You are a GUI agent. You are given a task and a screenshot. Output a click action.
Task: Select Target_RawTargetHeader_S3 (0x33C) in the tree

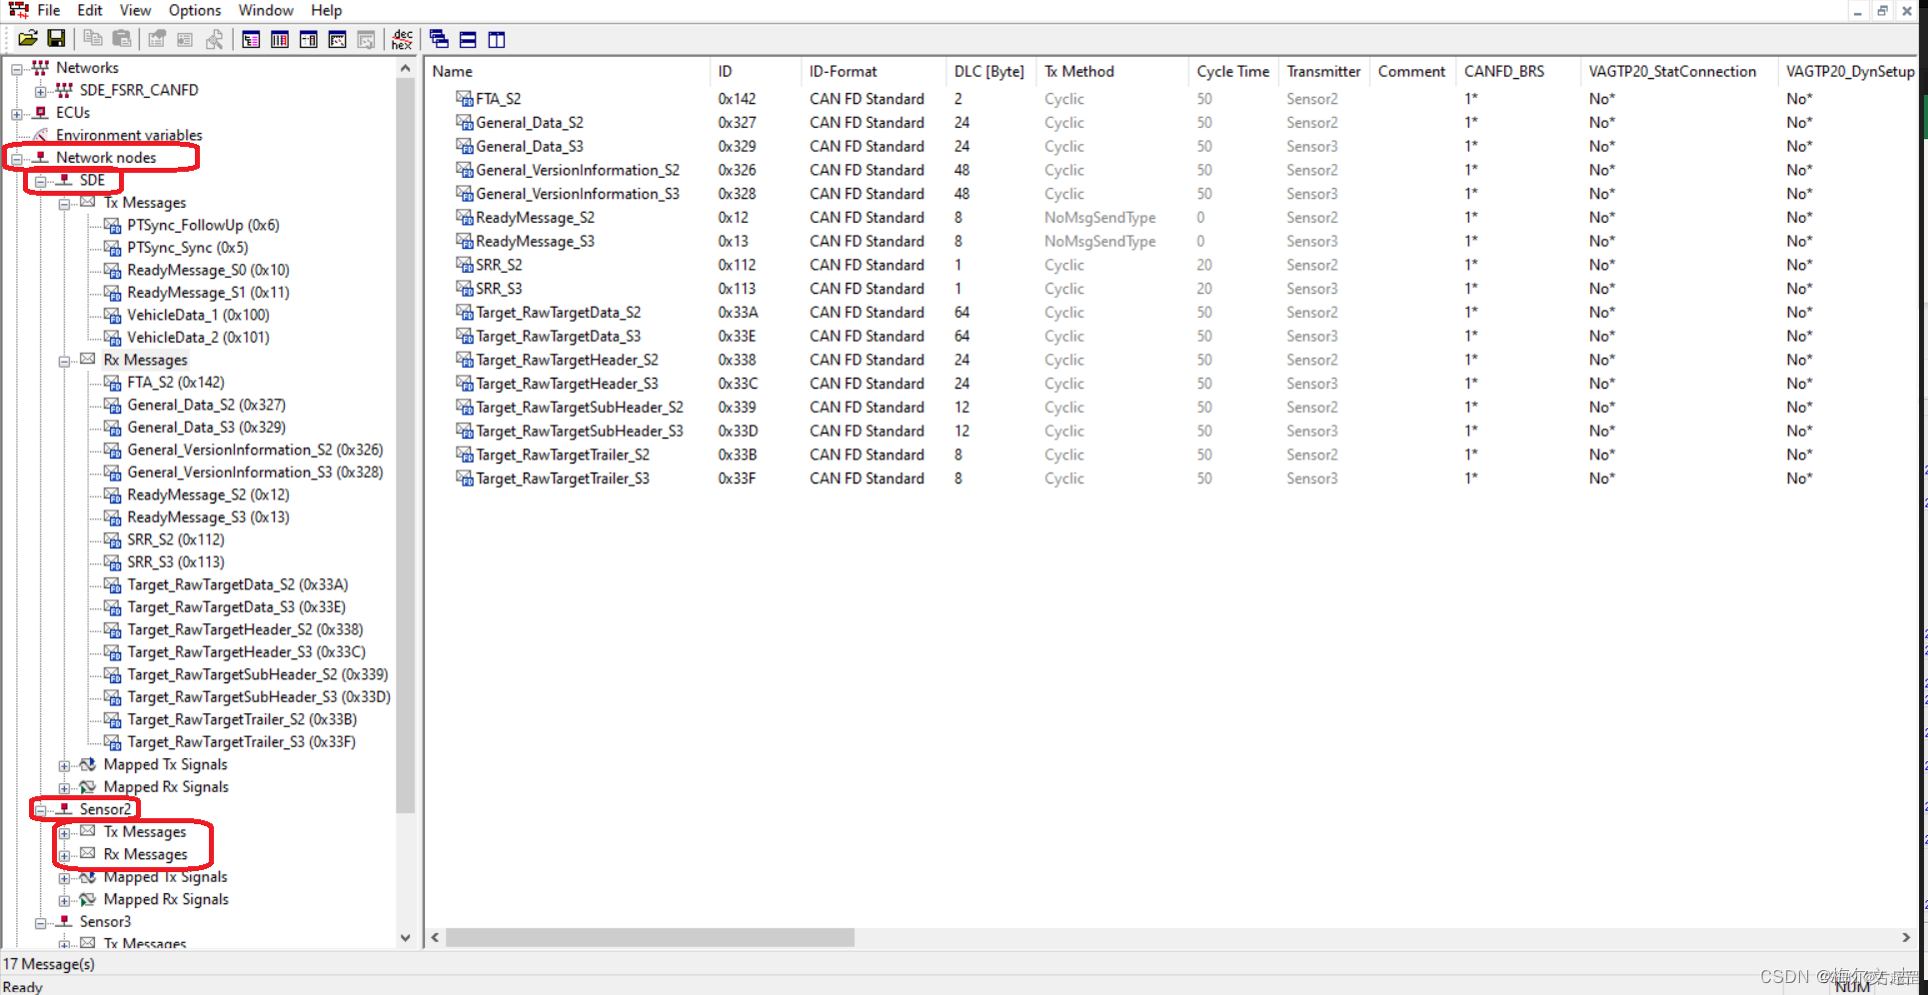(246, 651)
